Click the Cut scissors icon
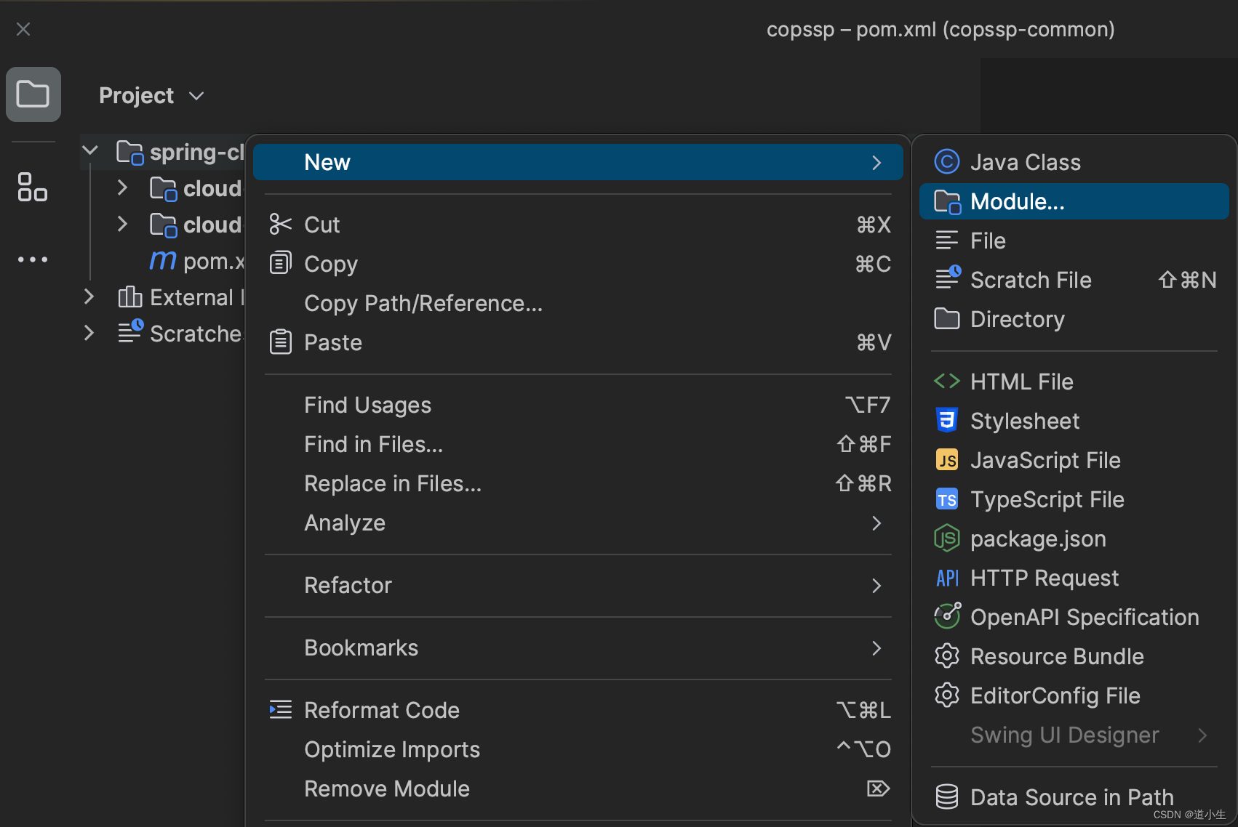 tap(280, 225)
